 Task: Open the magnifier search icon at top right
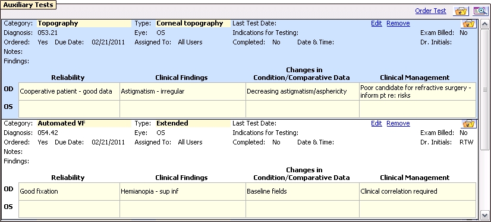click(x=480, y=11)
